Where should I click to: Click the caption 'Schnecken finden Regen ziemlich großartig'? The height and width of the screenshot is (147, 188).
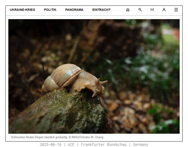(x=39, y=137)
